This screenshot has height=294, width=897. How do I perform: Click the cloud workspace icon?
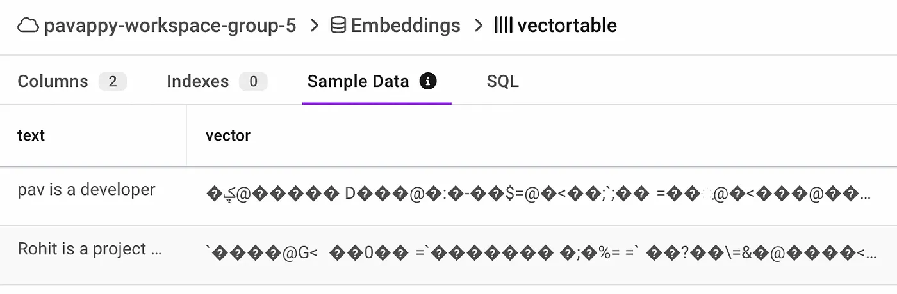click(28, 26)
